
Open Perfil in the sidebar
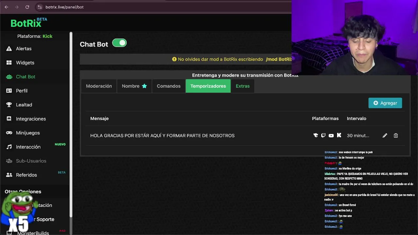coord(22,91)
